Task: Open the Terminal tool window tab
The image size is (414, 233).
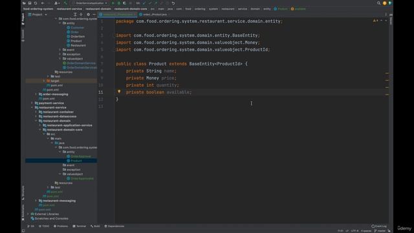Action: [80, 227]
